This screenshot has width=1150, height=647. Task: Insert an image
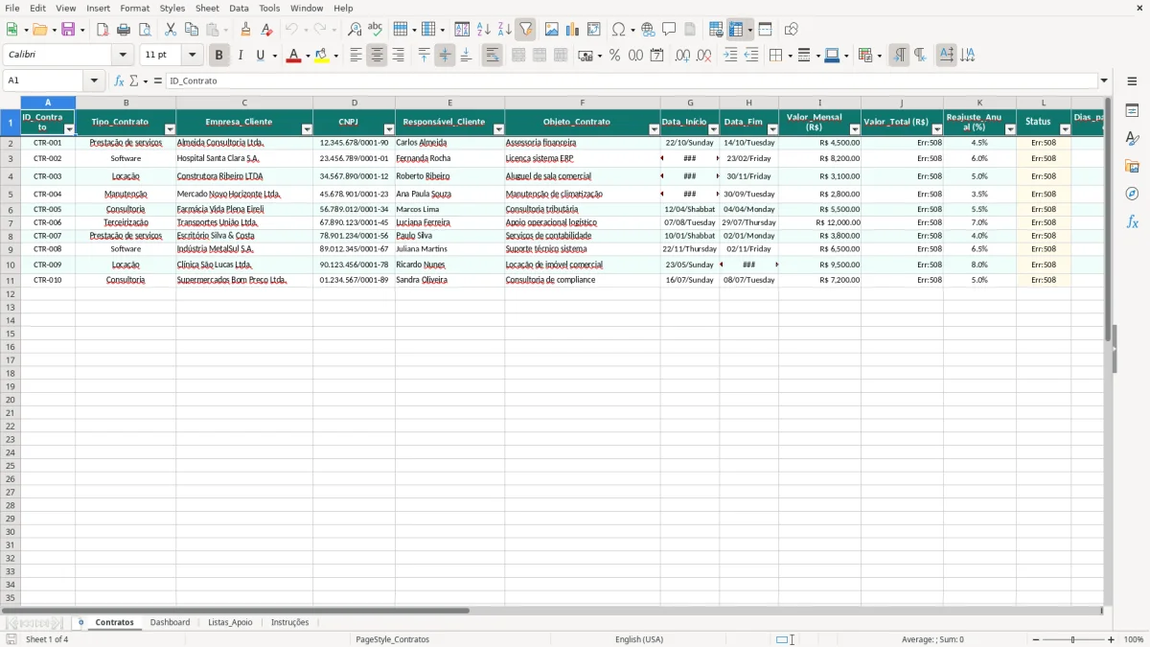(552, 30)
